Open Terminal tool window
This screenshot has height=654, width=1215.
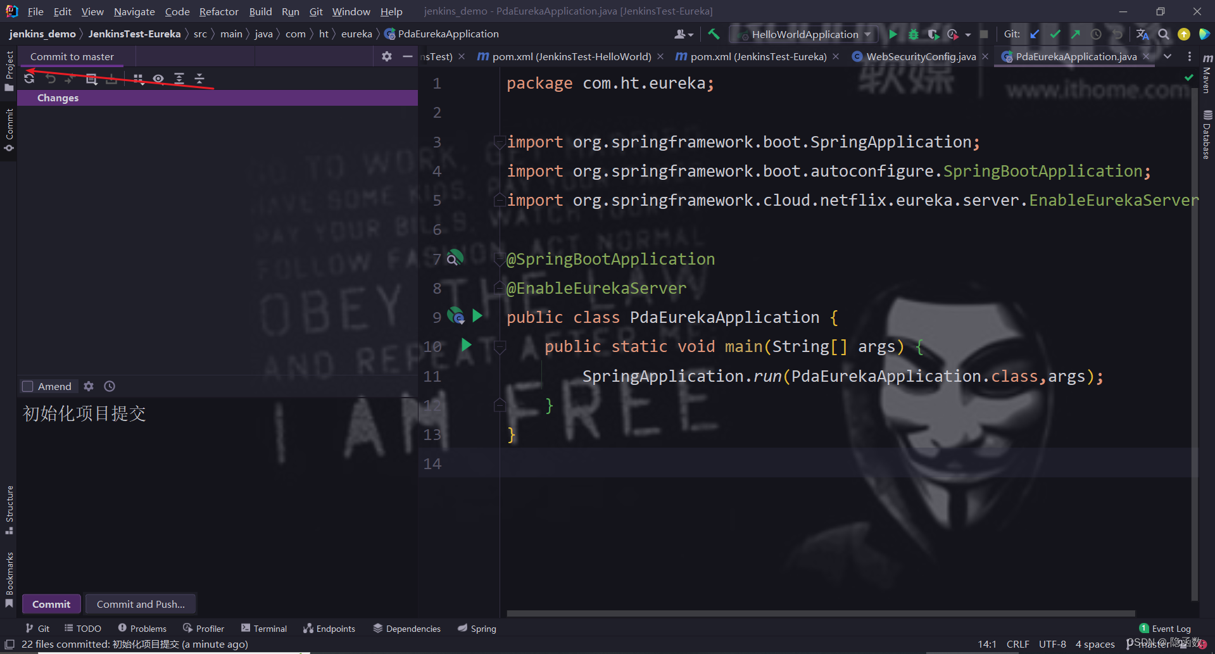[x=264, y=629]
